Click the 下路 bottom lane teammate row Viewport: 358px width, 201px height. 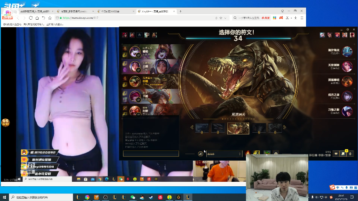(x=152, y=96)
